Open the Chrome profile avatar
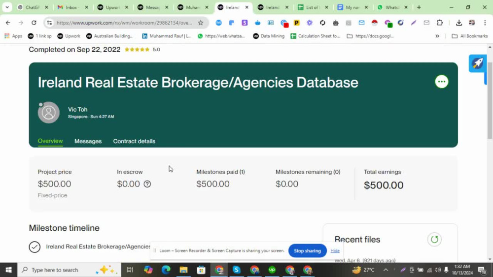493x277 pixels. point(472,23)
